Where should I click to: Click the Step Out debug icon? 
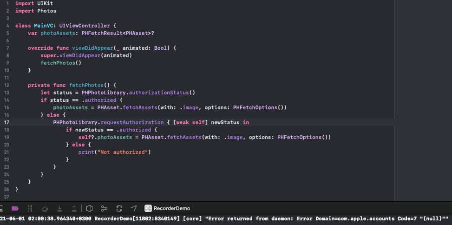click(74, 208)
